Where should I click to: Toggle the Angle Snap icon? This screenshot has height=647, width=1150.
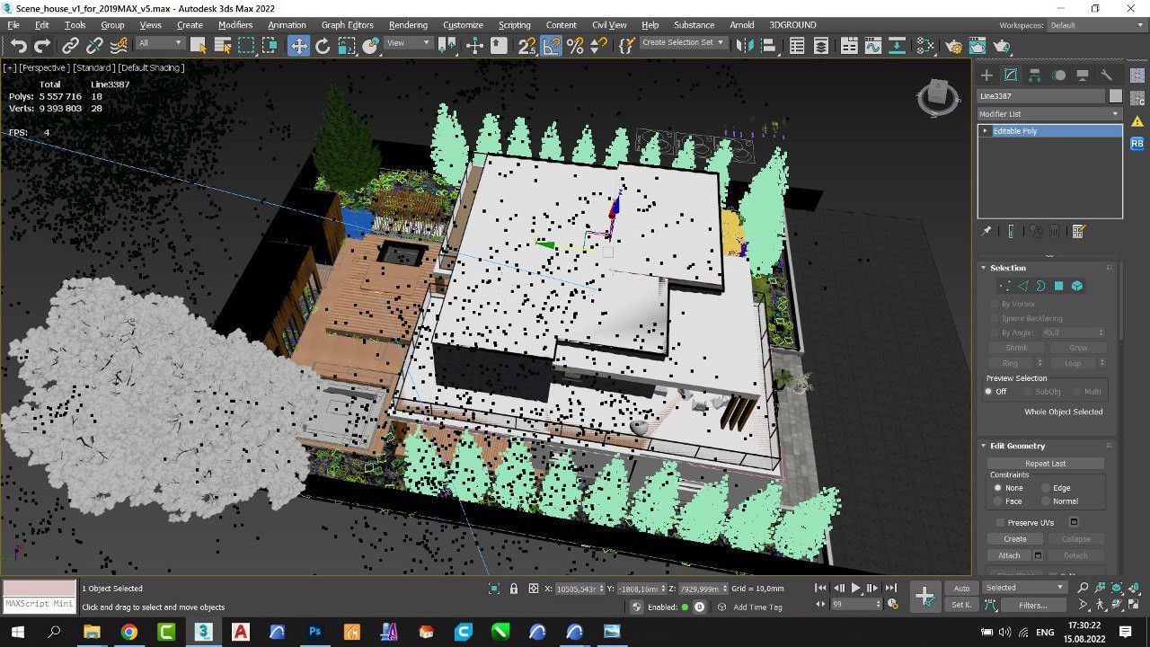(552, 46)
